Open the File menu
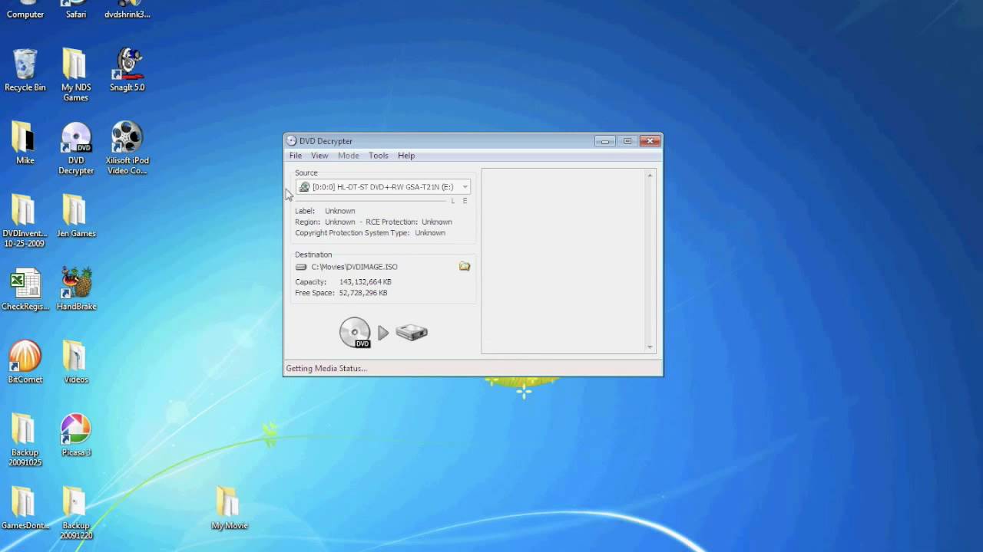983x552 pixels. tap(296, 156)
